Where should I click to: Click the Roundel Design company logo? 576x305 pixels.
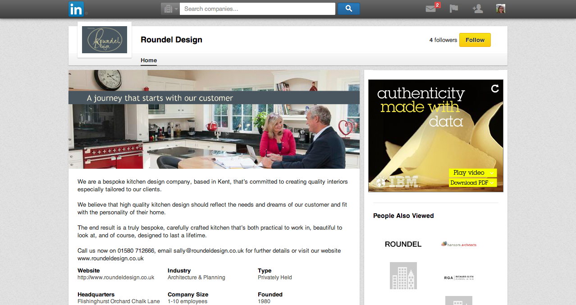(105, 40)
